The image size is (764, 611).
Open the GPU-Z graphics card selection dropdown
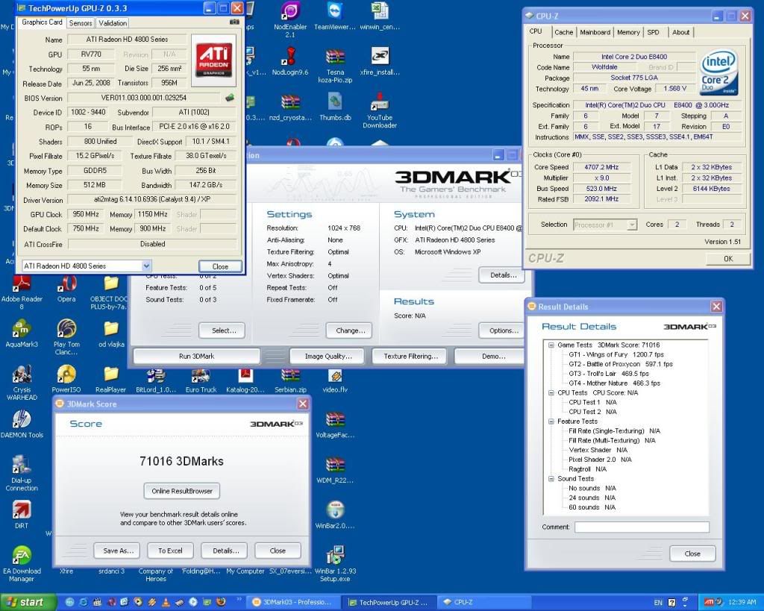pos(146,266)
